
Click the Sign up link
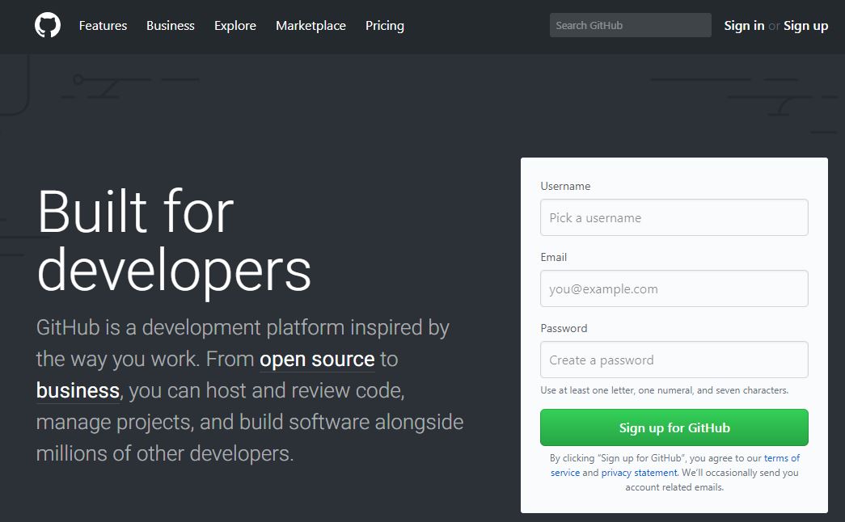[x=805, y=25]
